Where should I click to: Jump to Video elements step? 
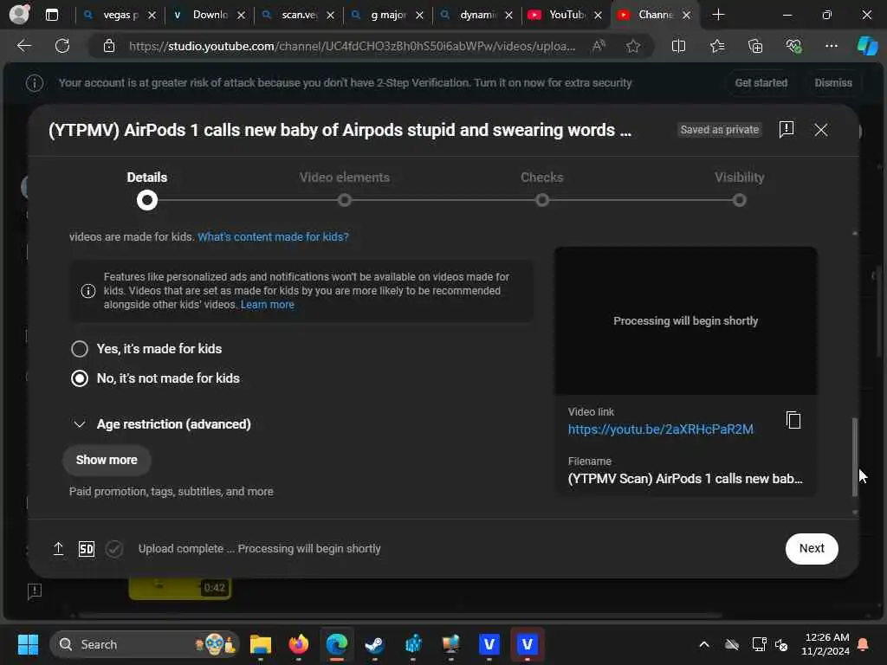pos(345,190)
